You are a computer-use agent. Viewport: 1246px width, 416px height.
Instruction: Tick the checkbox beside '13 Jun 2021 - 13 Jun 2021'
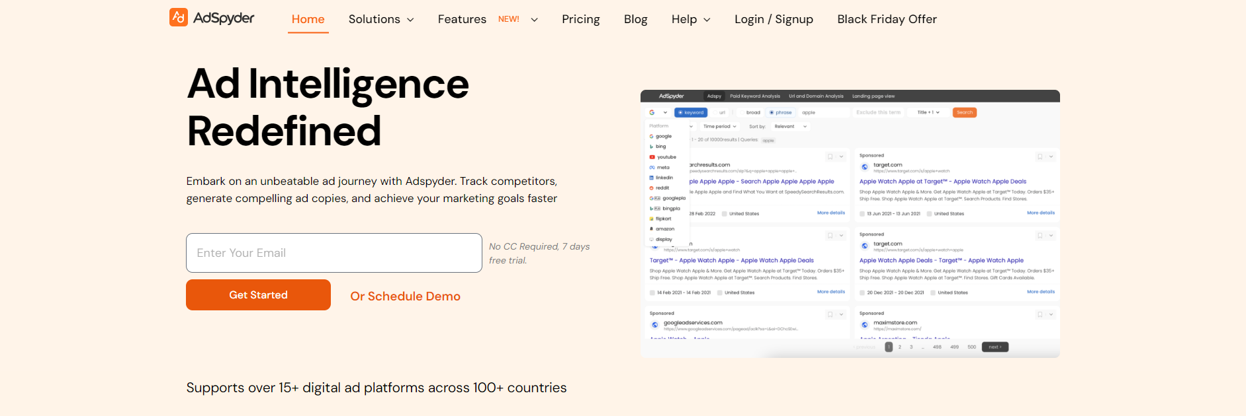[862, 214]
